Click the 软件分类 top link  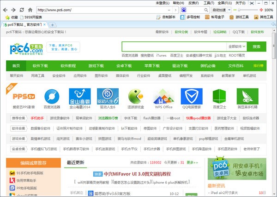(181, 32)
